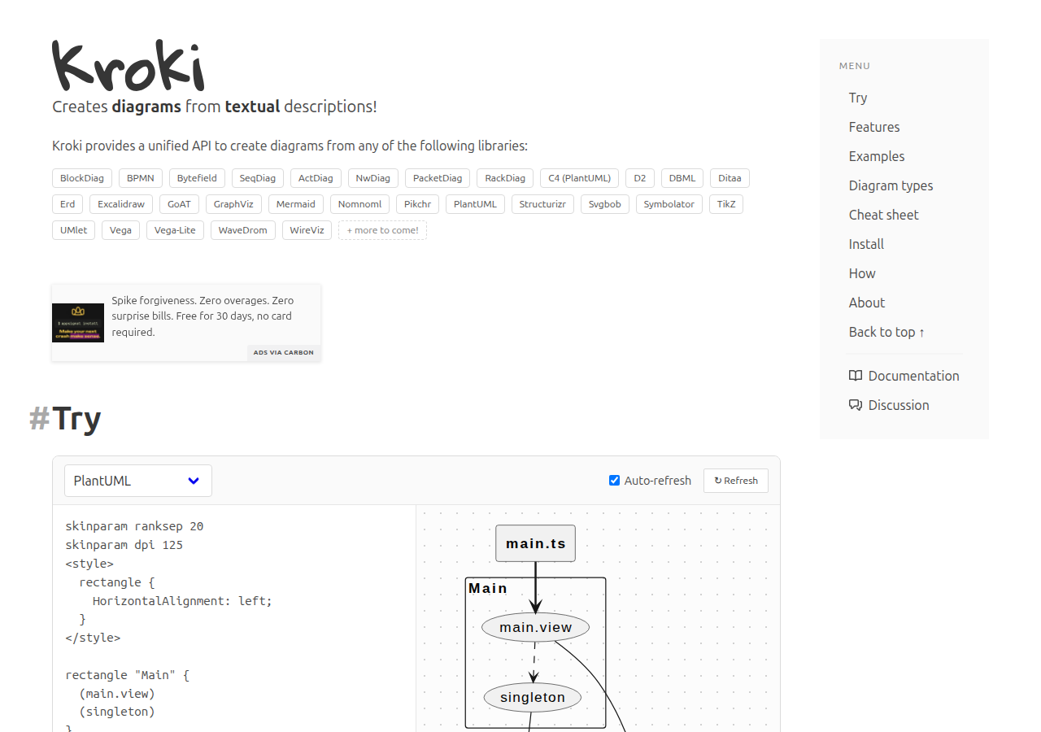
Task: Select the BlockDiag library tag
Action: [x=82, y=178]
